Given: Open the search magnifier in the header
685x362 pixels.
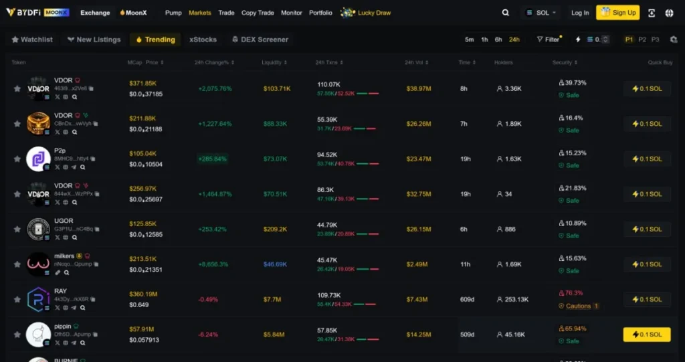Looking at the screenshot, I should click(506, 13).
